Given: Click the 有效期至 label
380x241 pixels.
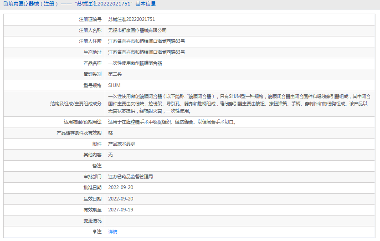Looking at the screenshot, I should coord(92,210).
